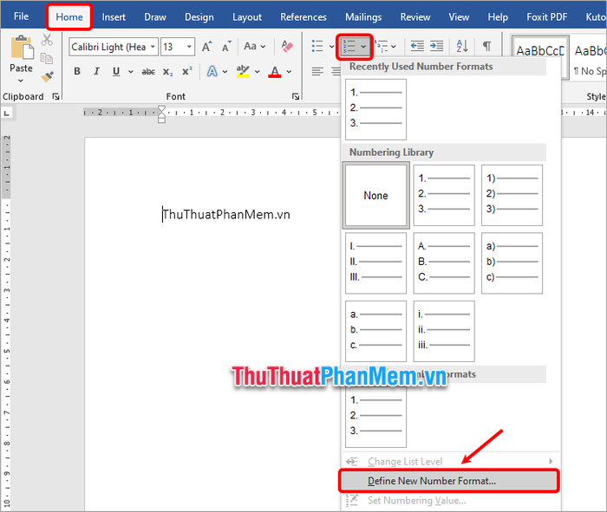Toggle Bold formatting
Viewport: 607px width, 512px height.
pos(77,72)
